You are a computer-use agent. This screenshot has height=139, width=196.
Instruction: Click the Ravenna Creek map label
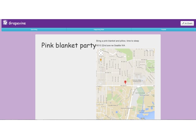point(144,95)
